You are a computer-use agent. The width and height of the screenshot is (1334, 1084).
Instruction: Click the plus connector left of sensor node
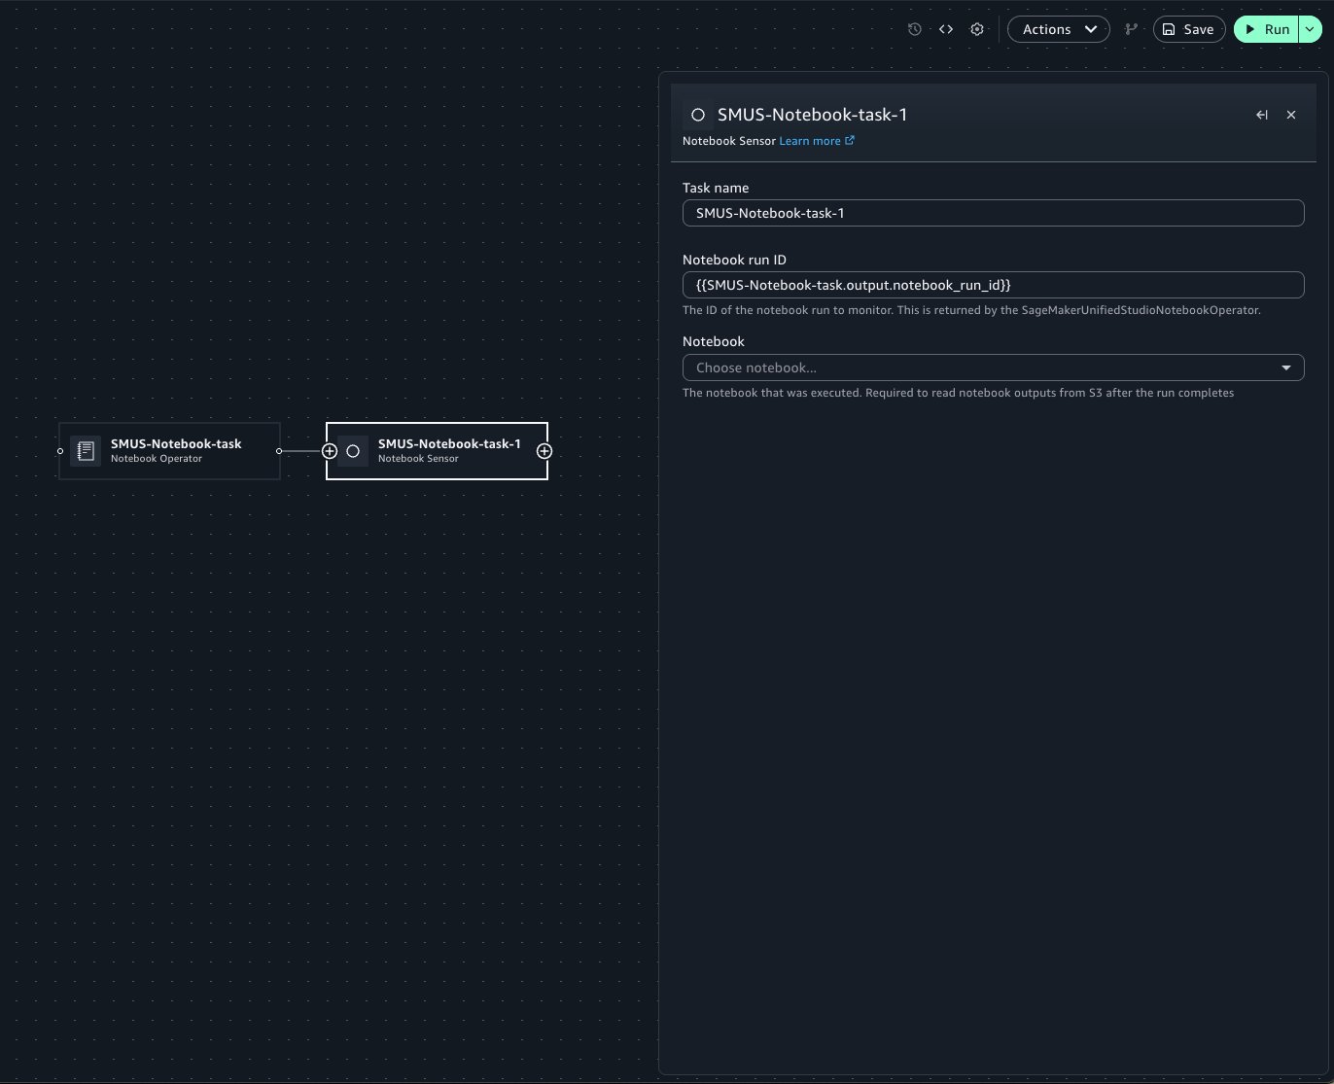[330, 451]
